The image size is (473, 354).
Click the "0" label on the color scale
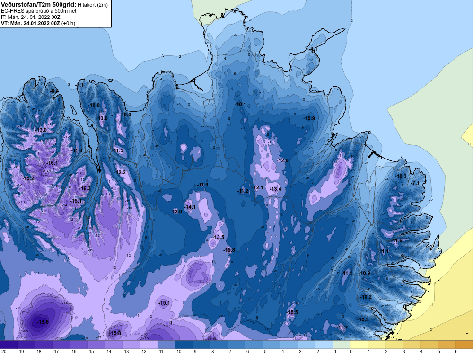click(x=351, y=351)
